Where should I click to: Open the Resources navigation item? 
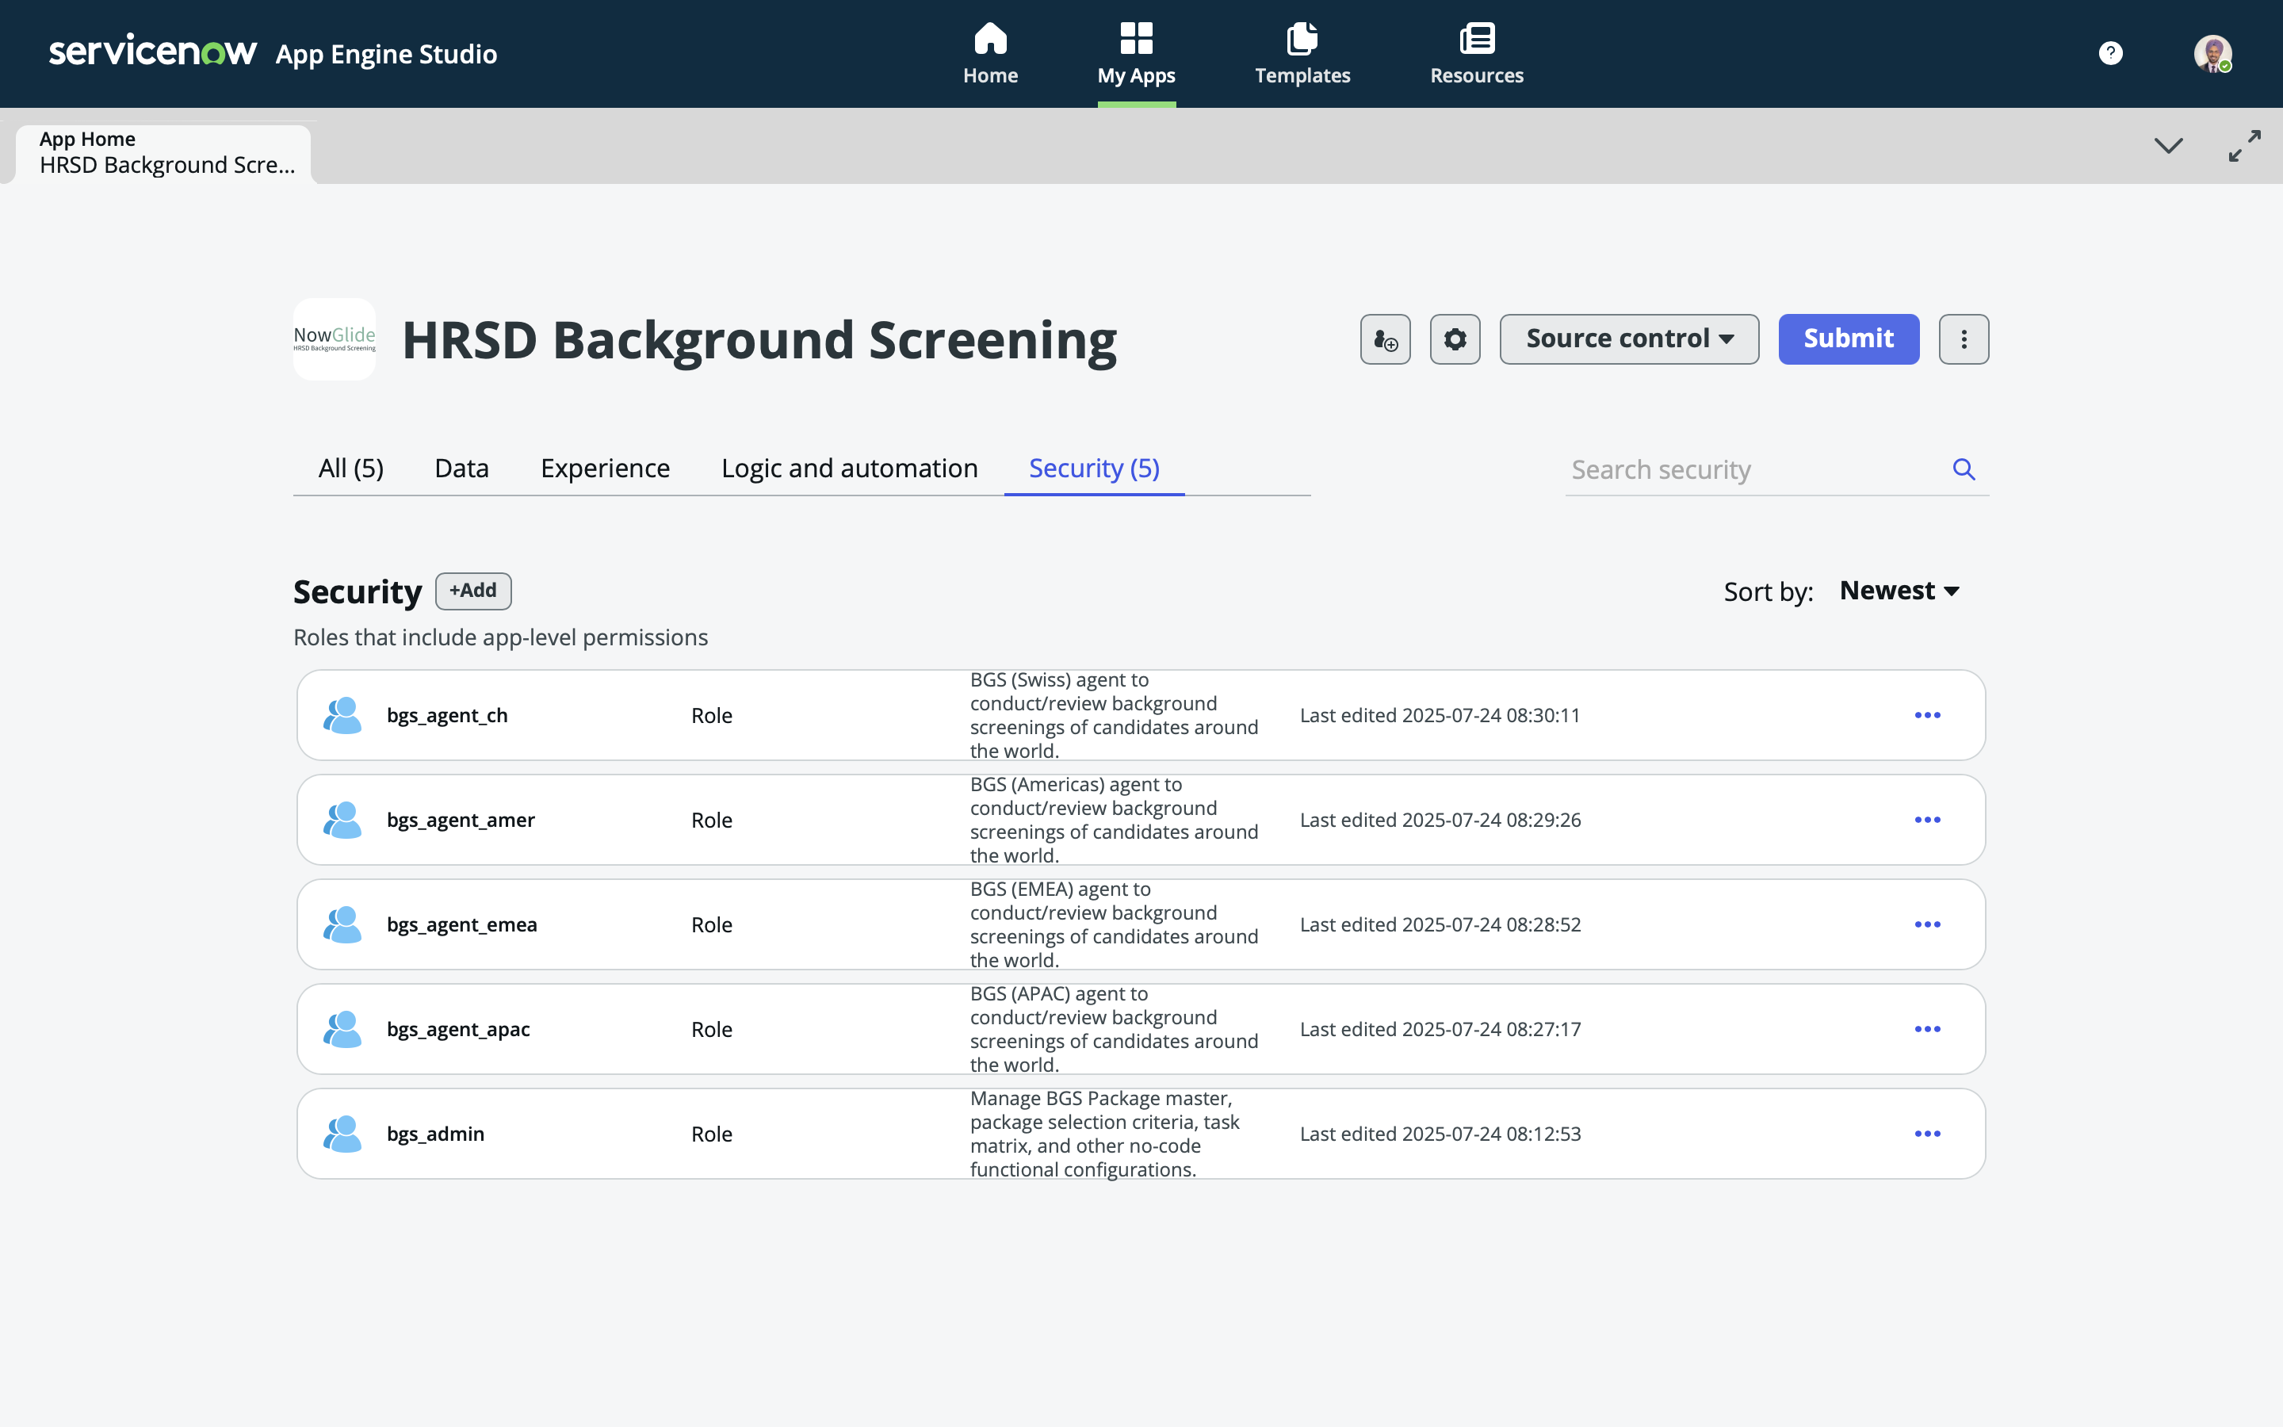point(1476,54)
